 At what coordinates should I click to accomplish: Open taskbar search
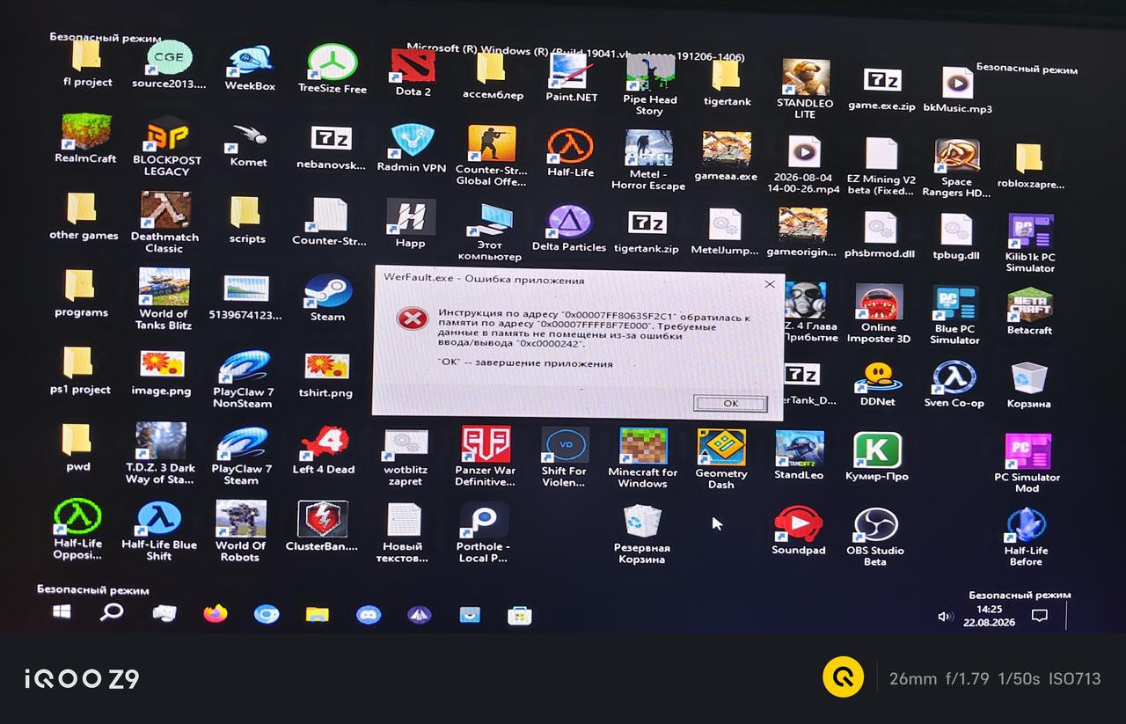pyautogui.click(x=112, y=612)
